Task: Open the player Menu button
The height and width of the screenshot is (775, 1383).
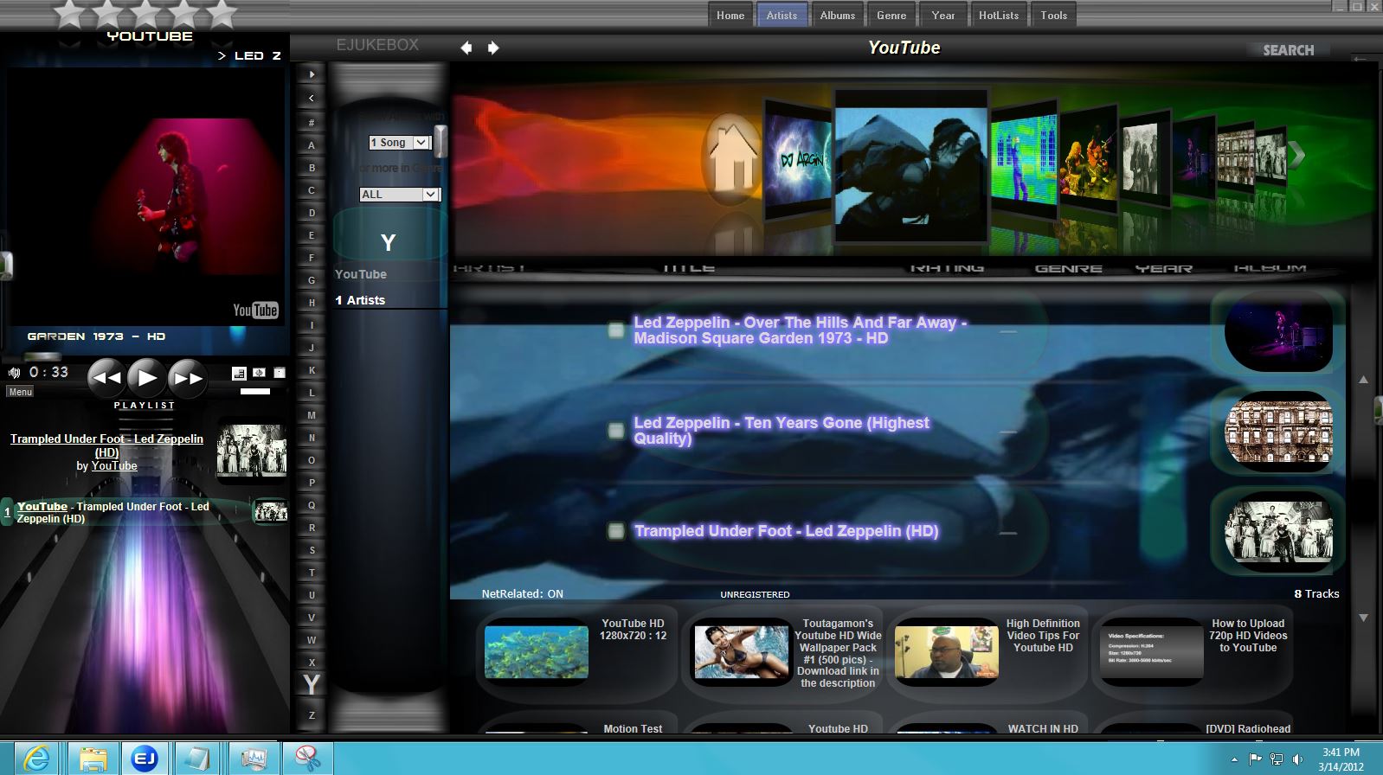Action: 20,392
